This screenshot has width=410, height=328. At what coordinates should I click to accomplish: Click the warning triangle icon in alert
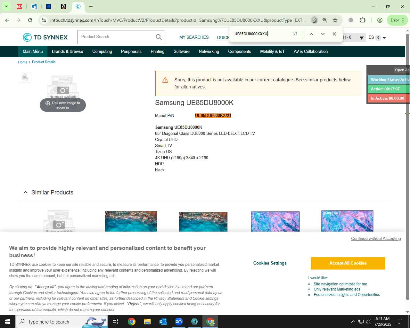click(x=165, y=80)
